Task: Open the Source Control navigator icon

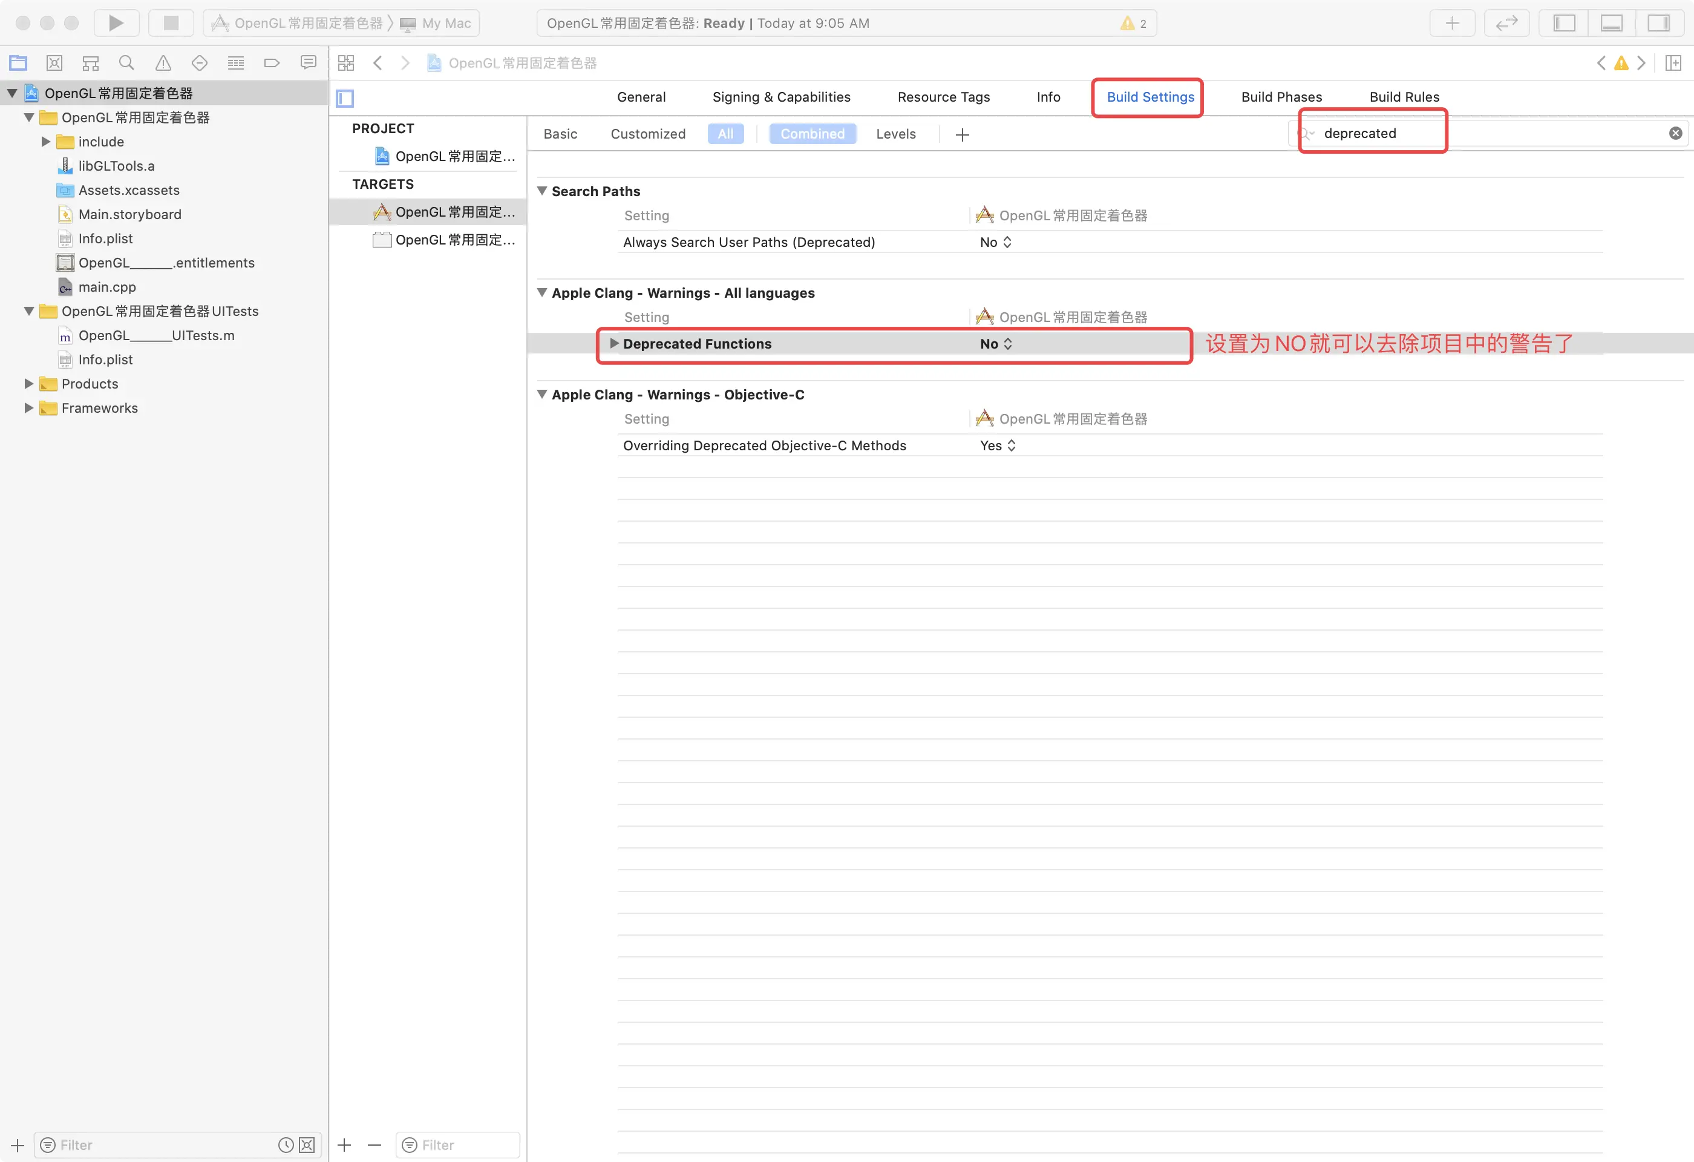Action: point(54,63)
